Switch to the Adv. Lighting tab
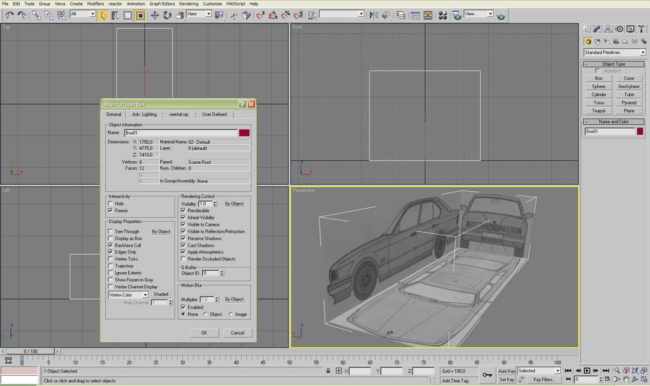The height and width of the screenshot is (386, 650). point(144,114)
